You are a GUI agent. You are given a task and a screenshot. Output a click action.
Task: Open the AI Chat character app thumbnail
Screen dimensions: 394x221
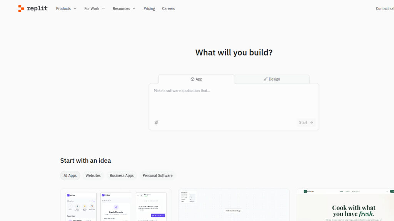click(x=116, y=205)
